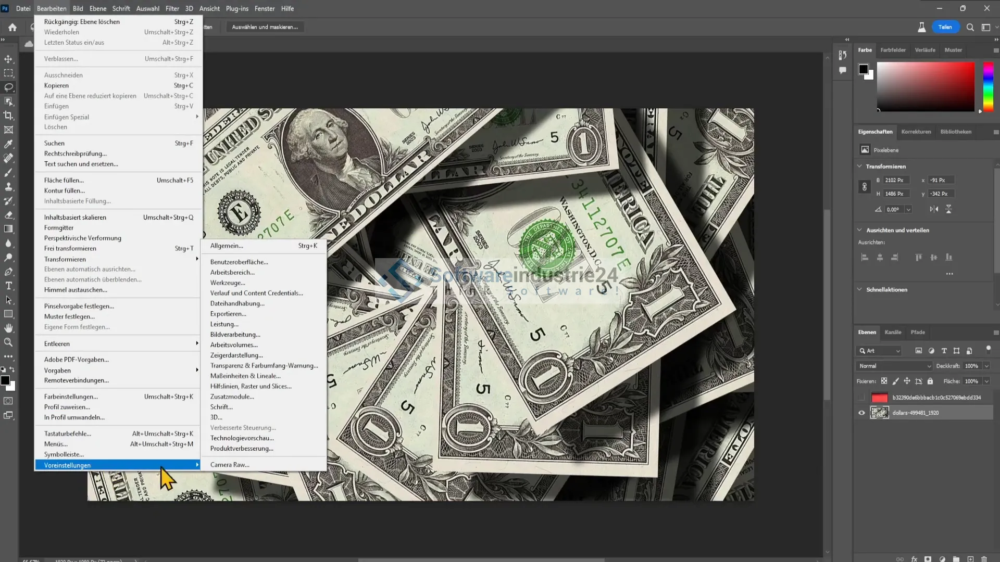Switch to the Kanäle tab
Screen dimensions: 1000x562
point(893,332)
